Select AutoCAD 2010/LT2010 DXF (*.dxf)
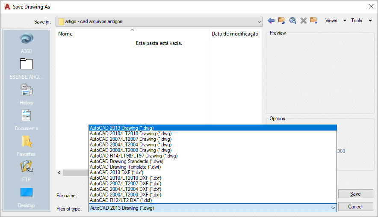 pos(213,178)
